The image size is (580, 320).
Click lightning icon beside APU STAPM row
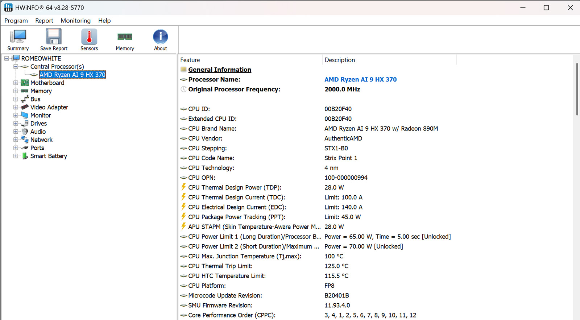pos(184,226)
